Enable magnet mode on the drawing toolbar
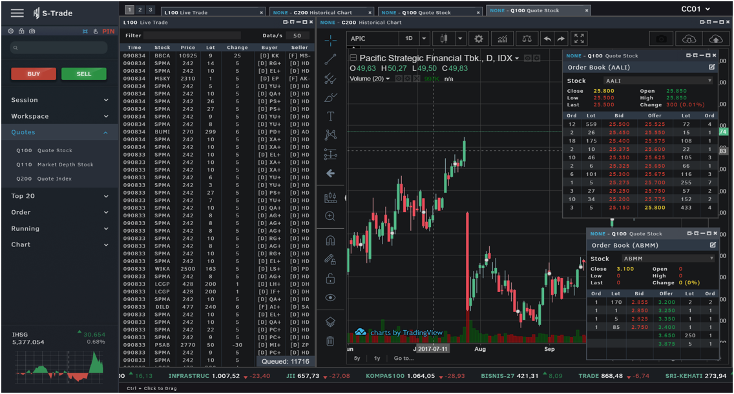Screen dimensions: 734x394 tap(331, 239)
